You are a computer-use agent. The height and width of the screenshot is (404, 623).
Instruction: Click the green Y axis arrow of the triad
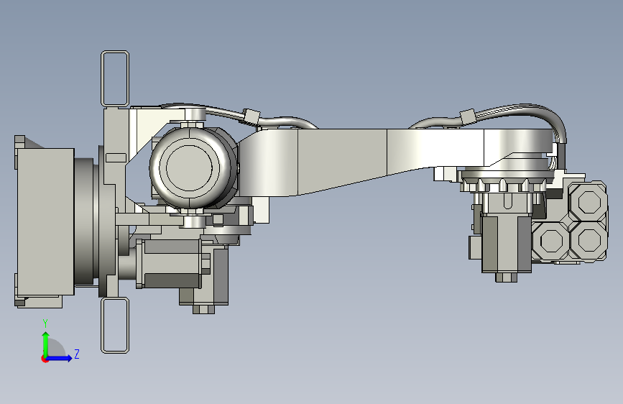pyautogui.click(x=46, y=344)
